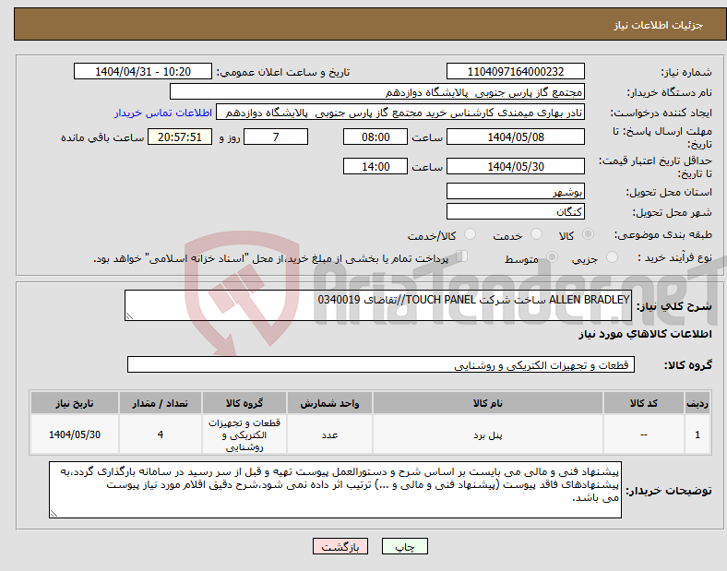The width and height of the screenshot is (727, 571).
Task: Click the need date cell 1404/05/30
Action: (75, 434)
